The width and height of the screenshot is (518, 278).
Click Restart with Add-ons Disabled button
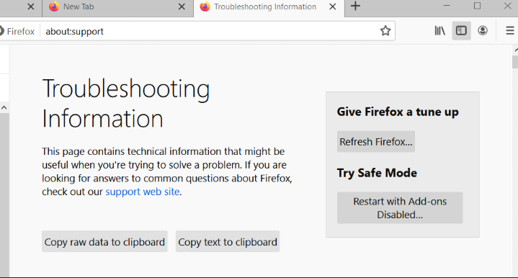[400, 208]
